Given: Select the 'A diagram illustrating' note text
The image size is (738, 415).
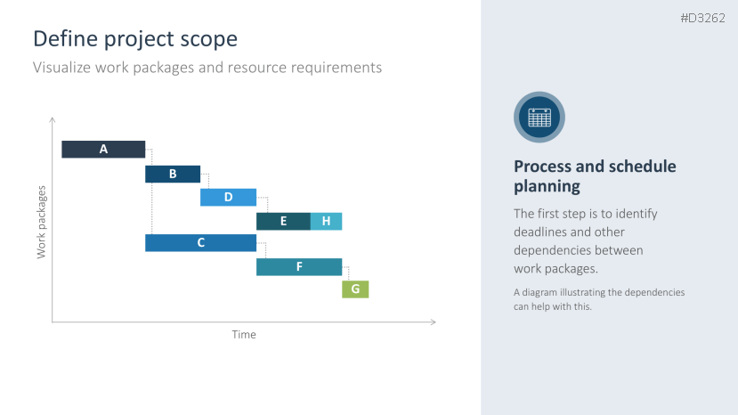Looking at the screenshot, I should coord(598,299).
